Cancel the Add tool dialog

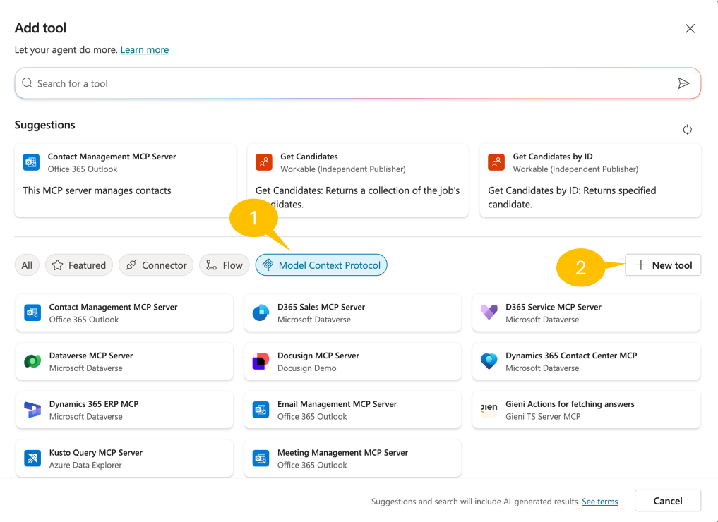coord(668,501)
